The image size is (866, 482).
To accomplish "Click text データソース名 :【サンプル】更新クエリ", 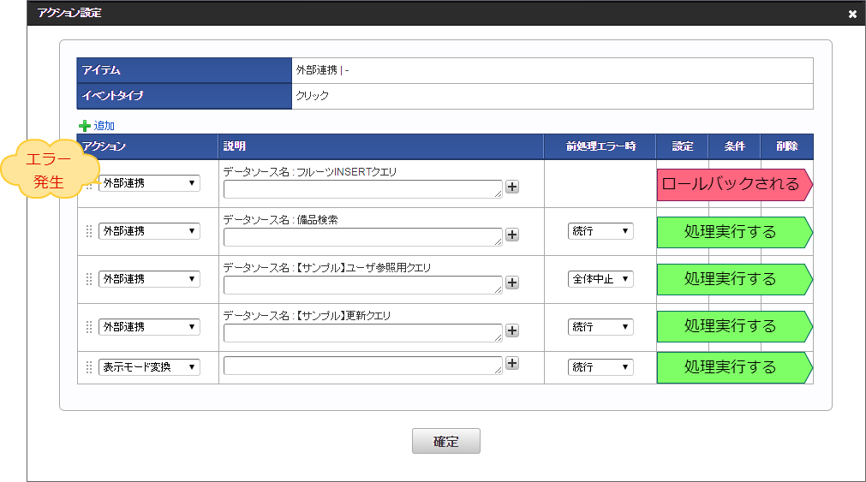I will point(307,316).
